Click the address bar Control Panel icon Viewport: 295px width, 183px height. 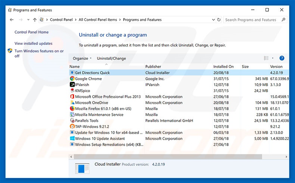pos(41,20)
